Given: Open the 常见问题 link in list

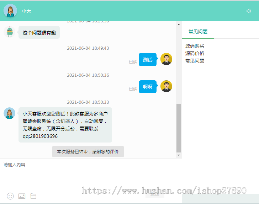Looking at the screenshot, I should pyautogui.click(x=195, y=61).
